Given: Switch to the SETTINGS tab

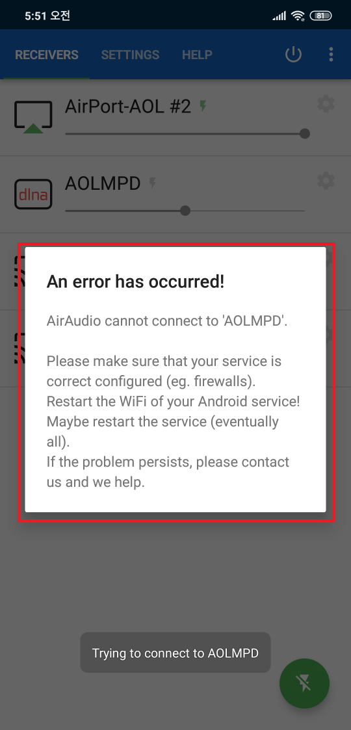Looking at the screenshot, I should click(x=131, y=55).
